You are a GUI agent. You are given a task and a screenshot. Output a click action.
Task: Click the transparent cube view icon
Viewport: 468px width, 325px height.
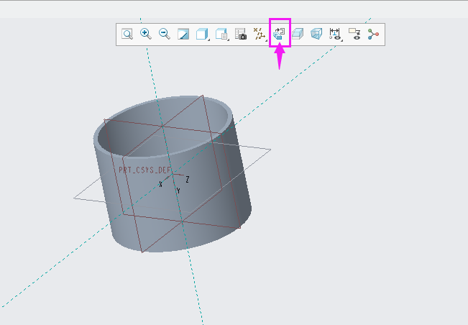pos(316,34)
